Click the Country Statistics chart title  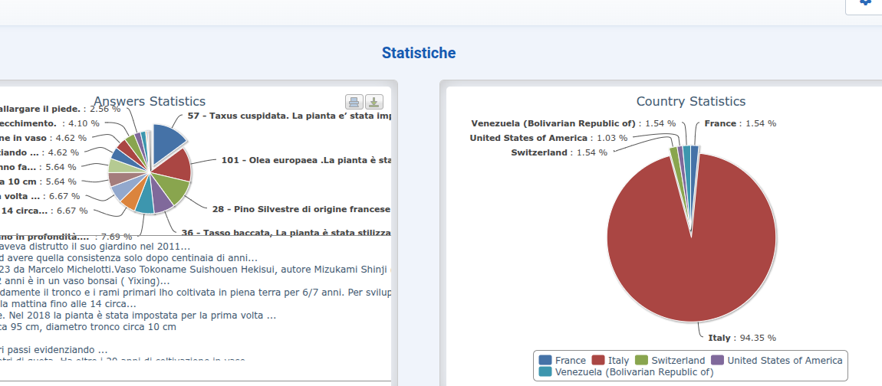pyautogui.click(x=690, y=101)
